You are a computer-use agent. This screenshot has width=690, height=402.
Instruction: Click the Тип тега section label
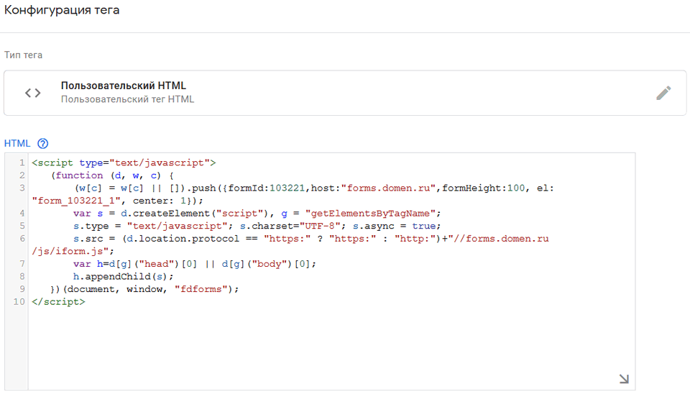[x=23, y=55]
